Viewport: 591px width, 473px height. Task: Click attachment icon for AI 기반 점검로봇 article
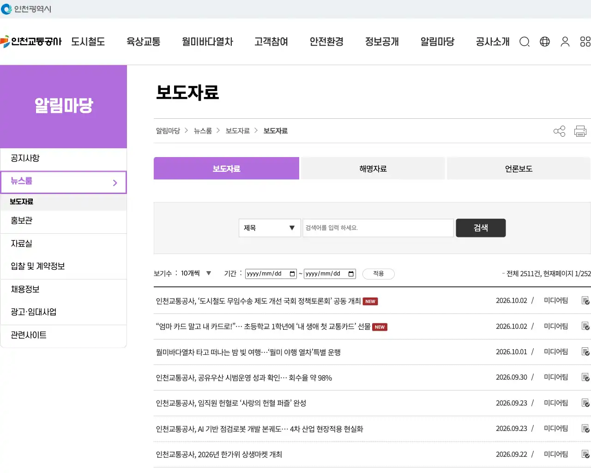coord(585,429)
